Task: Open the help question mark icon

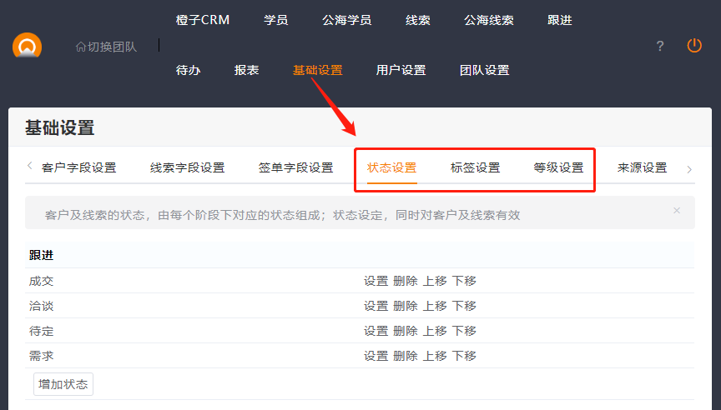Action: coord(660,46)
